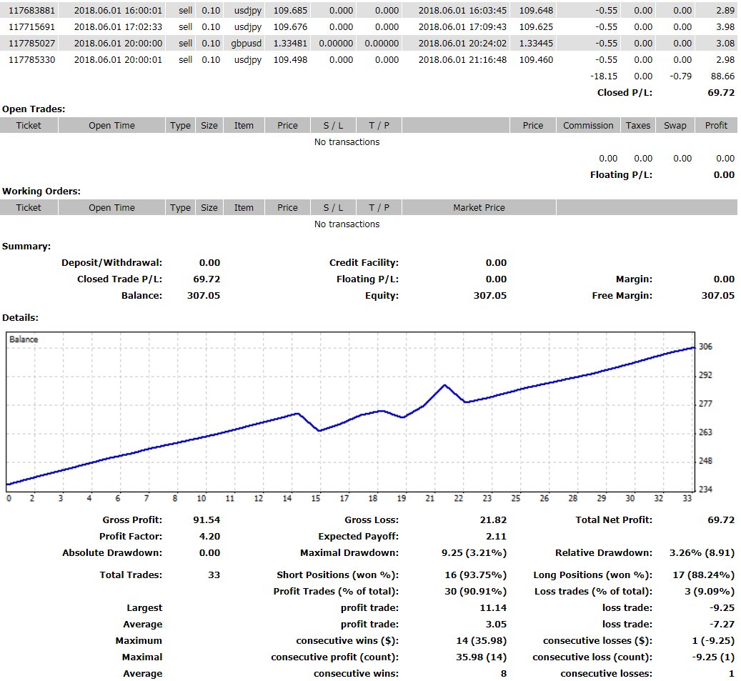741x681 pixels.
Task: Click Open Time header in Working Orders
Action: (111, 208)
